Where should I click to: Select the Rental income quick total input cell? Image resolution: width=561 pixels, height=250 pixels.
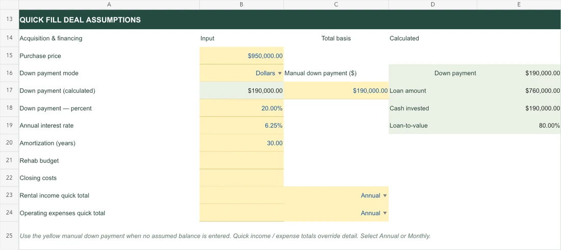click(242, 195)
